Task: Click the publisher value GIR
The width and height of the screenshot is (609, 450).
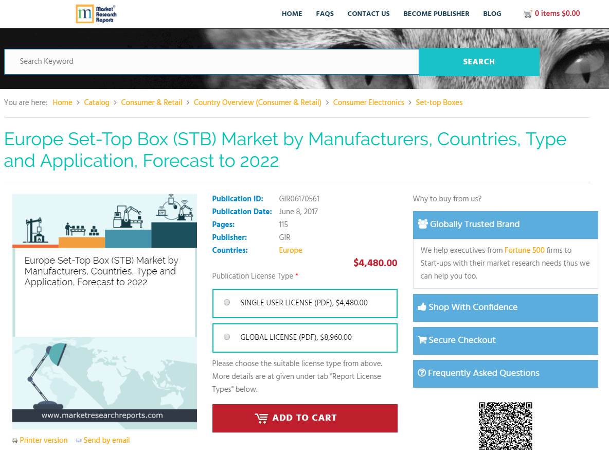Action: pyautogui.click(x=284, y=237)
